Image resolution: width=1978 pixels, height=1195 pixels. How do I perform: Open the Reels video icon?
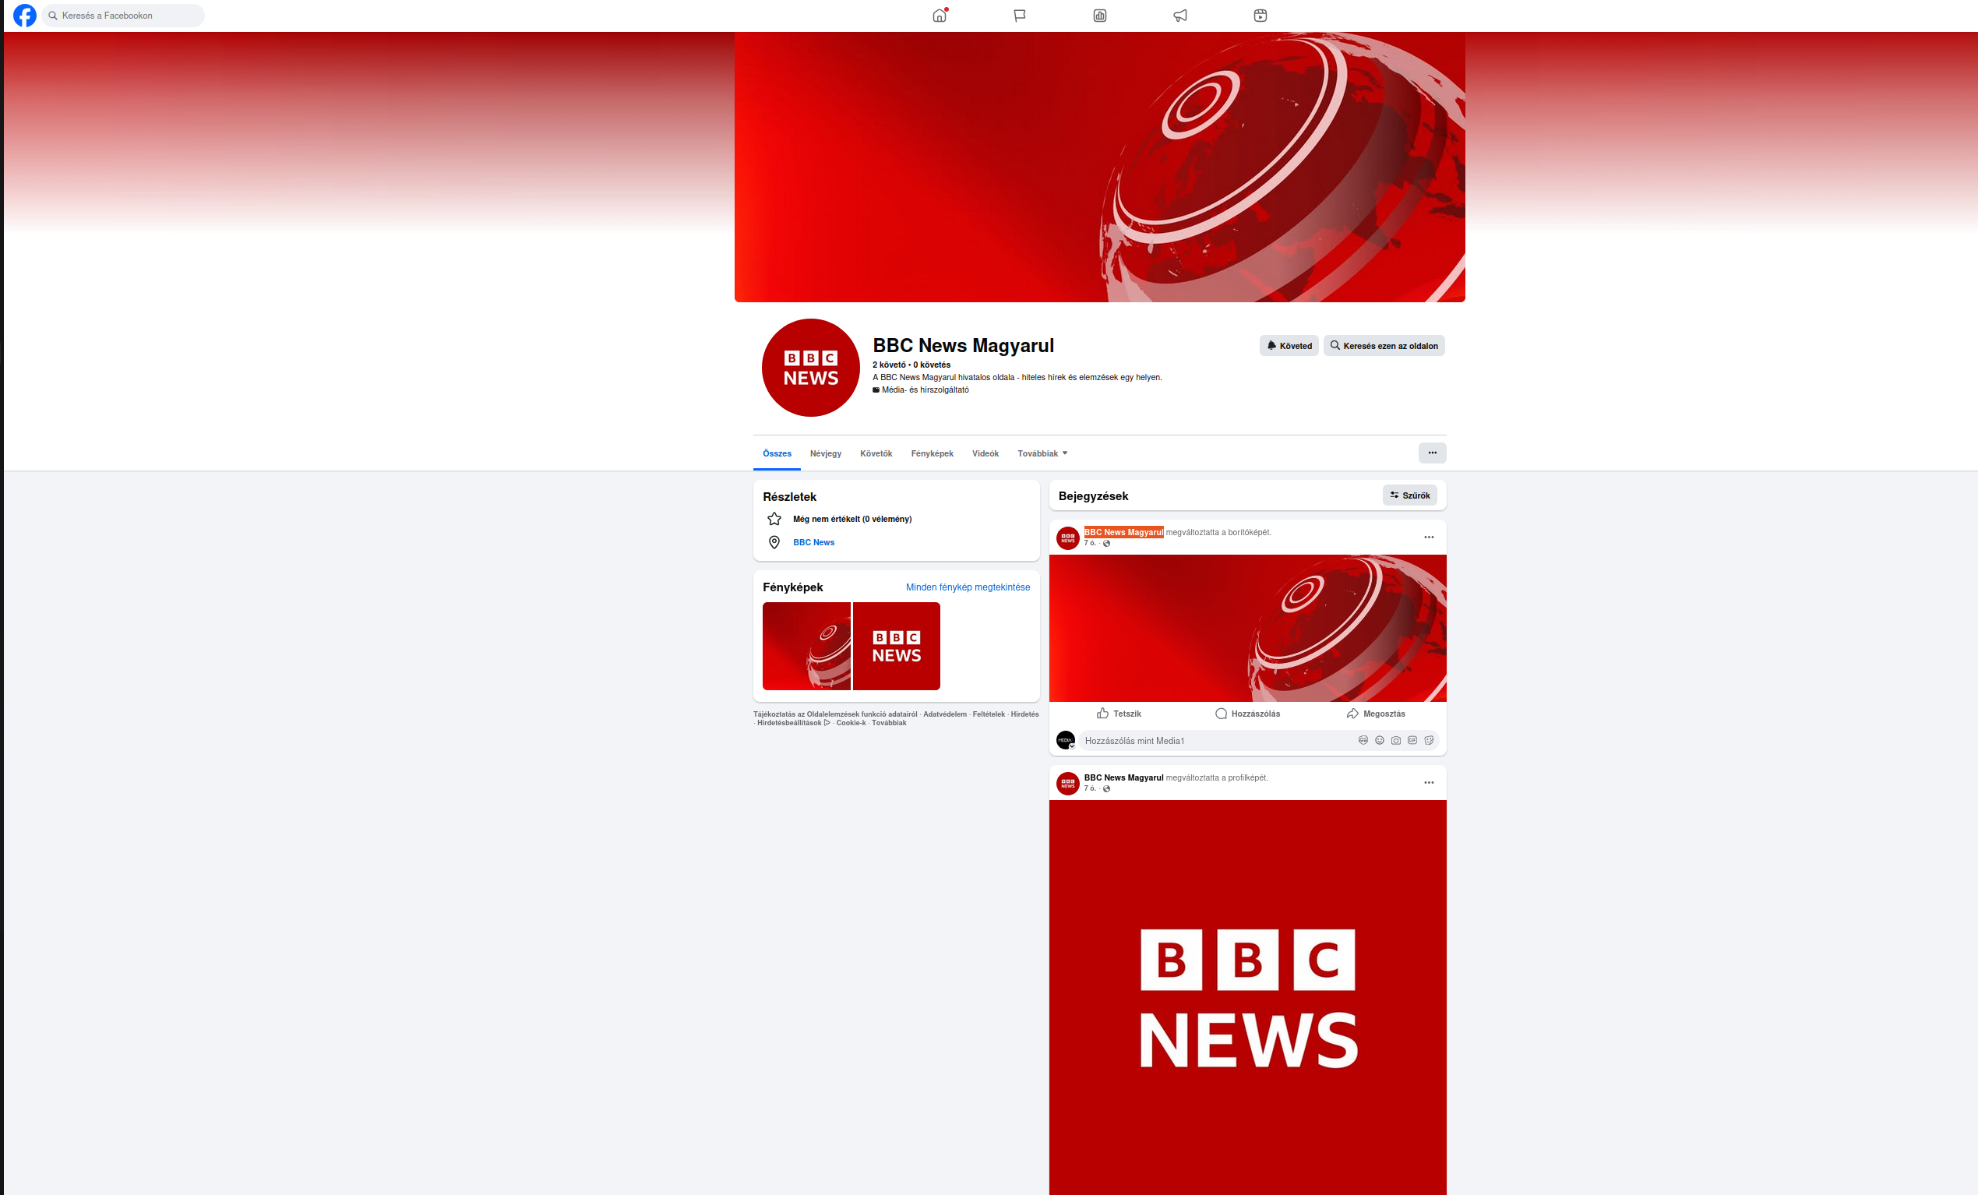click(1260, 16)
